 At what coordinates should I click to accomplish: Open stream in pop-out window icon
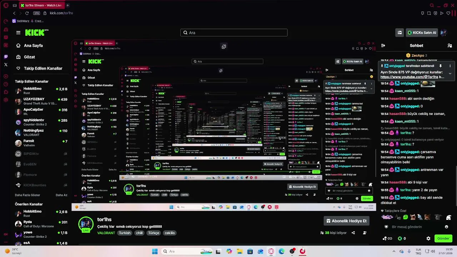tap(224, 46)
